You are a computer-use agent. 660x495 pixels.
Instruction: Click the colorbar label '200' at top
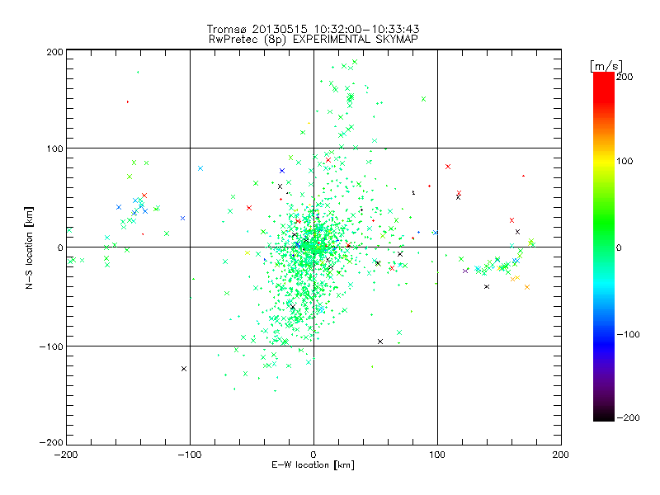coord(625,77)
